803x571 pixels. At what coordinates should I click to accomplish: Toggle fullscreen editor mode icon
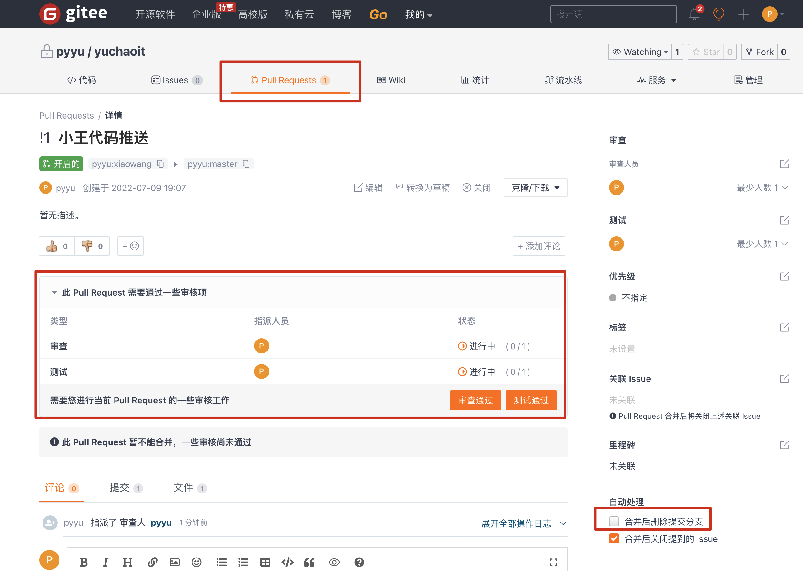click(553, 562)
